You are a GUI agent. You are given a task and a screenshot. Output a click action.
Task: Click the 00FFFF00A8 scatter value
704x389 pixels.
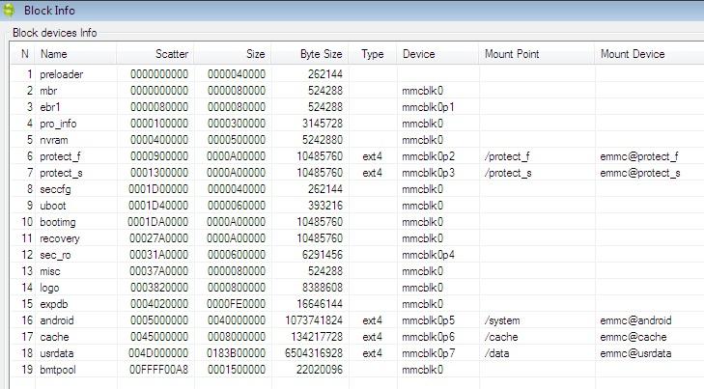[159, 370]
